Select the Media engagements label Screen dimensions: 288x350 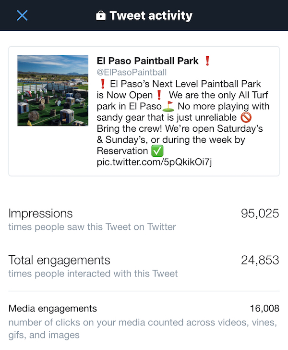53,309
